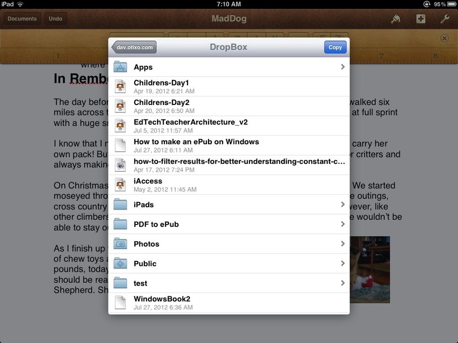This screenshot has width=458, height=343.
Task: Tap the Undo button
Action: [56, 19]
